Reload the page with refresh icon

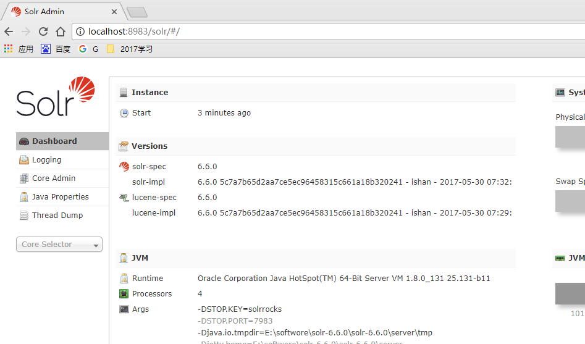pyautogui.click(x=43, y=31)
